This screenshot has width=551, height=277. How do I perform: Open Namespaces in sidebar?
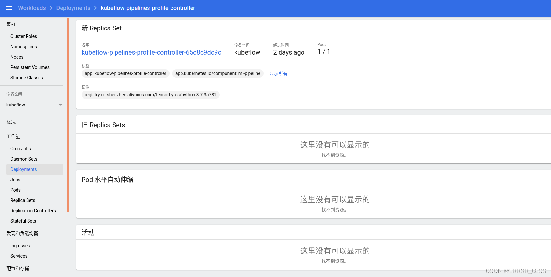pyautogui.click(x=24, y=47)
